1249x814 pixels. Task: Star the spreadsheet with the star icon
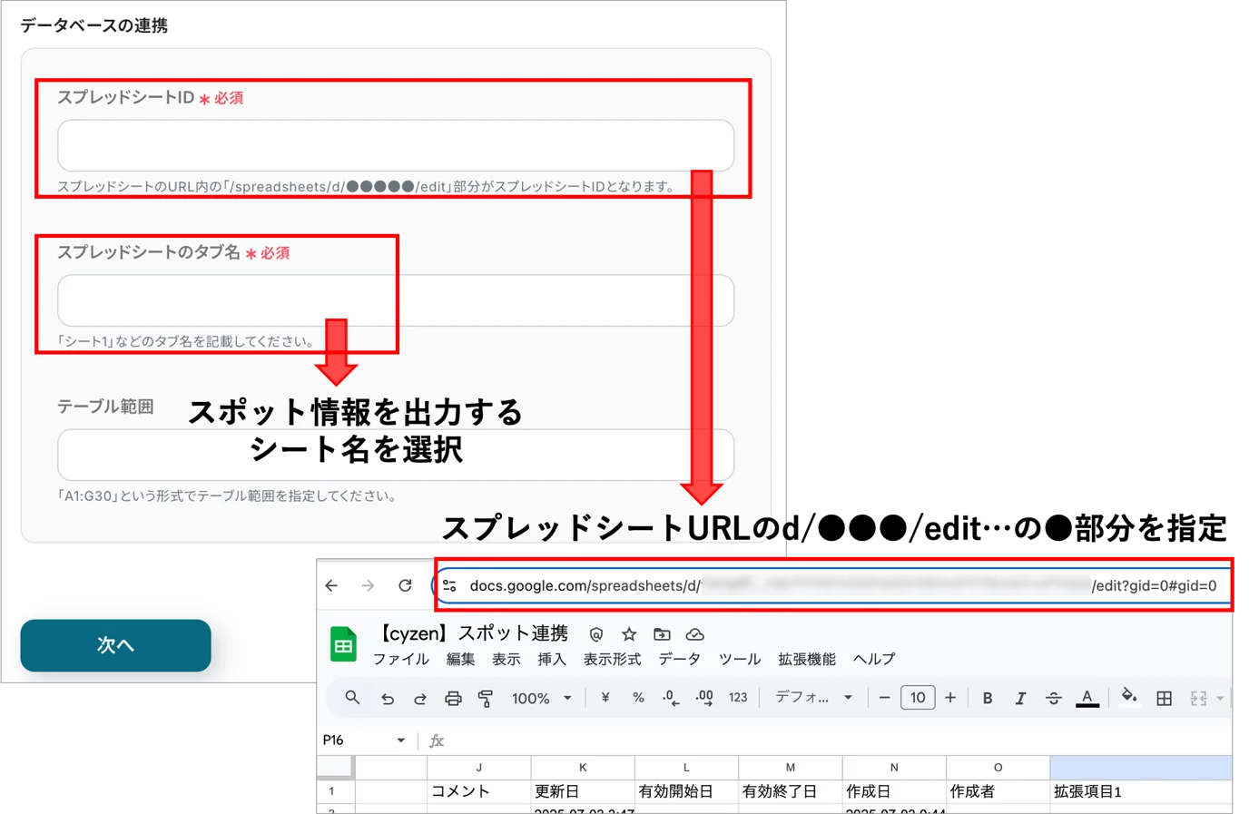click(x=629, y=634)
